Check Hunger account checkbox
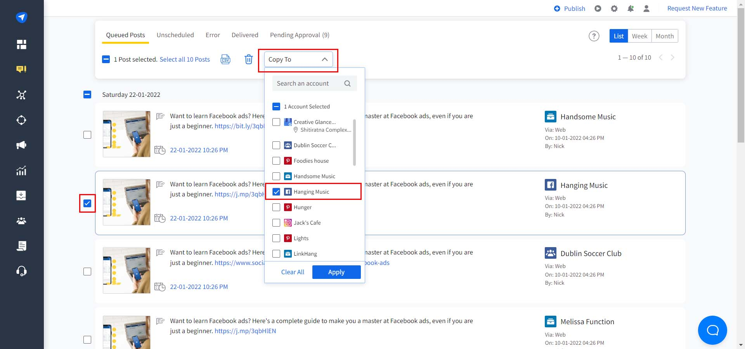Viewport: 745px width, 349px height. point(276,207)
